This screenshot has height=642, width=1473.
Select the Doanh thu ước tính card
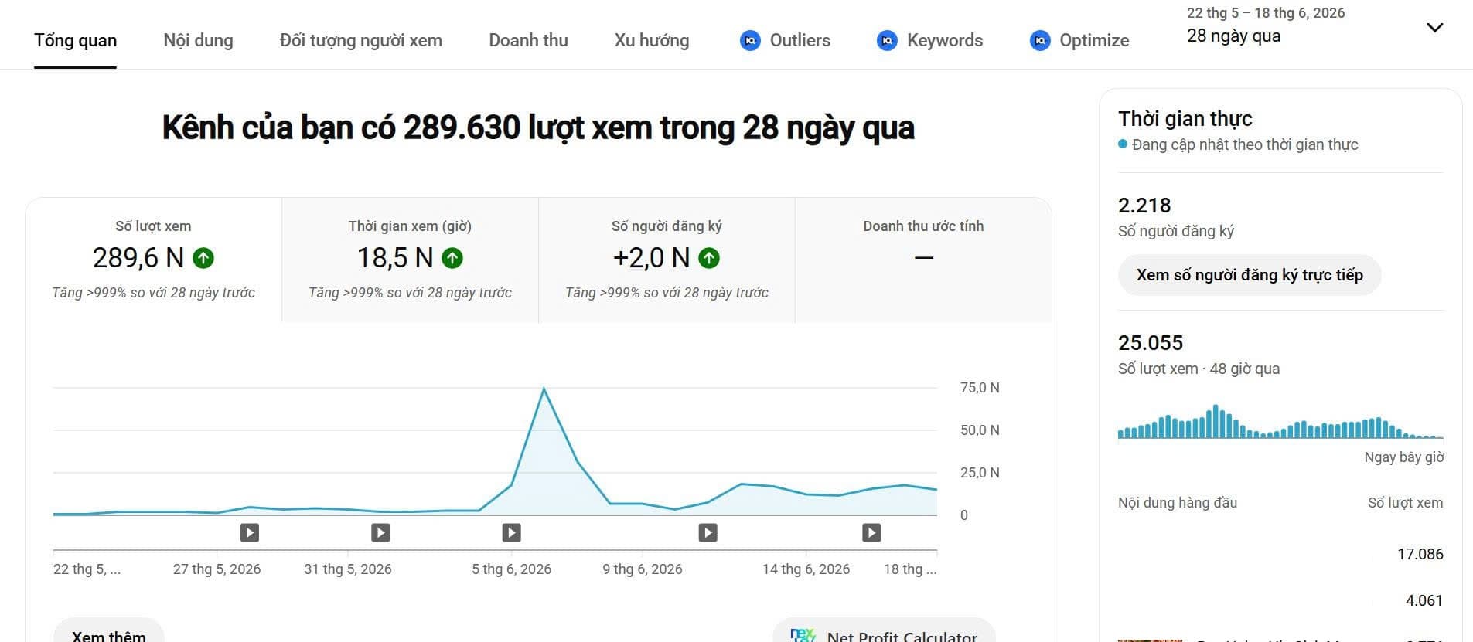click(923, 260)
